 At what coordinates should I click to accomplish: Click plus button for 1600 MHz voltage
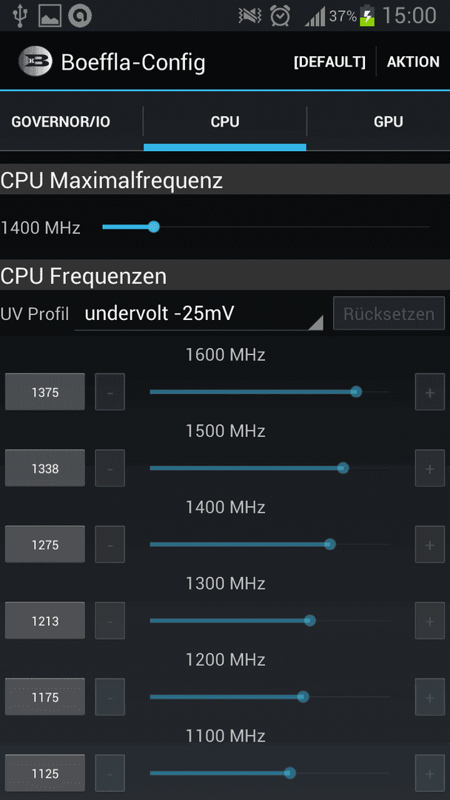[x=429, y=392]
